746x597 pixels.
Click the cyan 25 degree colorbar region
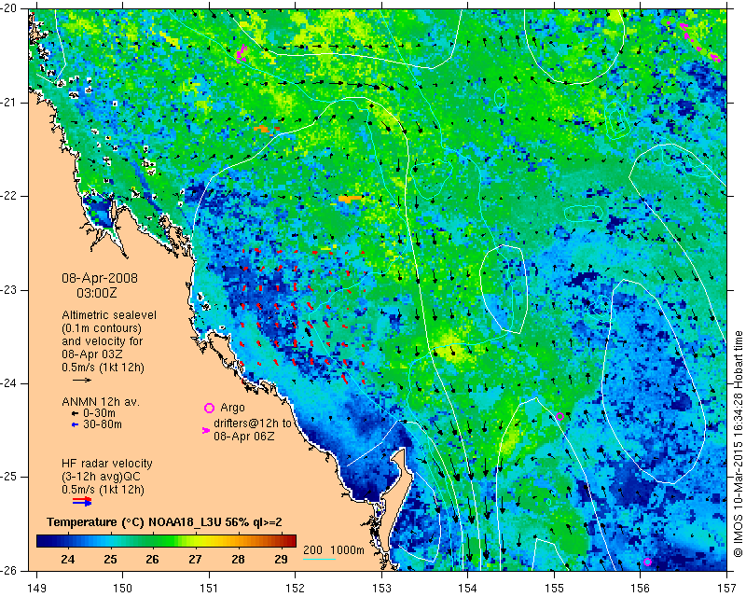point(110,541)
